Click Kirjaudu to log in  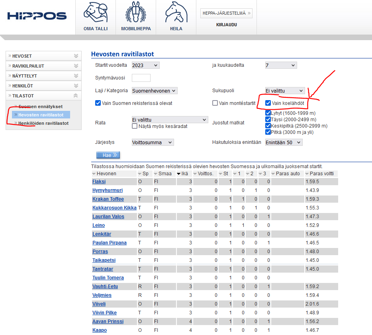click(227, 25)
